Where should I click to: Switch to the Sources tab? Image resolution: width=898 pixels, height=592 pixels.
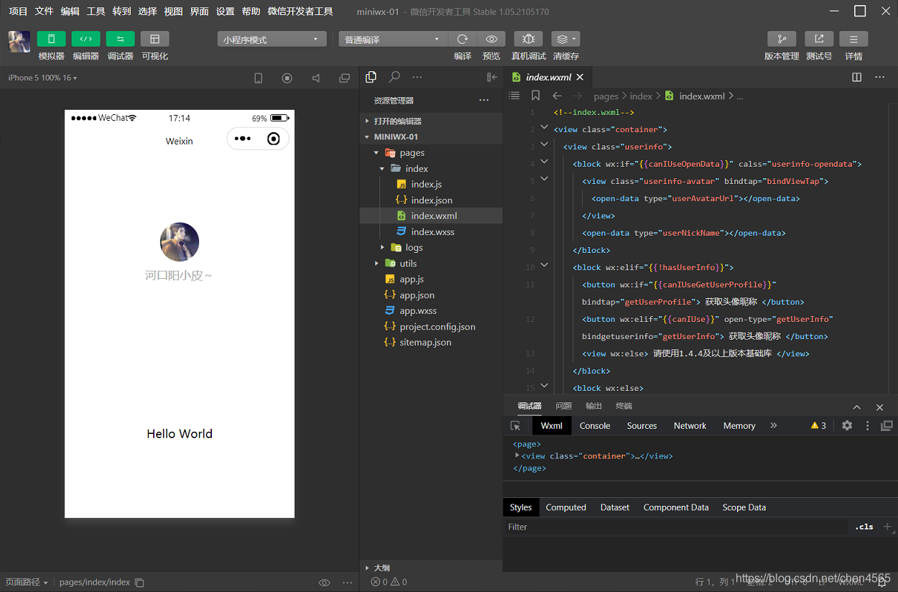pos(642,426)
